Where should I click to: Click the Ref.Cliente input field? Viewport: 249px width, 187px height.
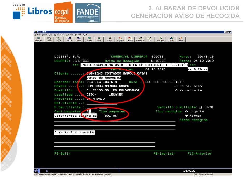[102, 103]
